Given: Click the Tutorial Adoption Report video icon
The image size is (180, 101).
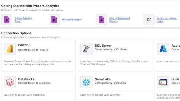Looking at the screenshot, I should (7, 19).
